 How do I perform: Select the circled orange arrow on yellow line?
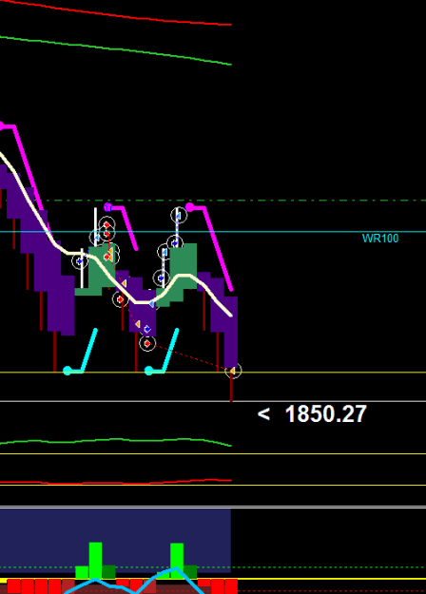pyautogui.click(x=233, y=371)
